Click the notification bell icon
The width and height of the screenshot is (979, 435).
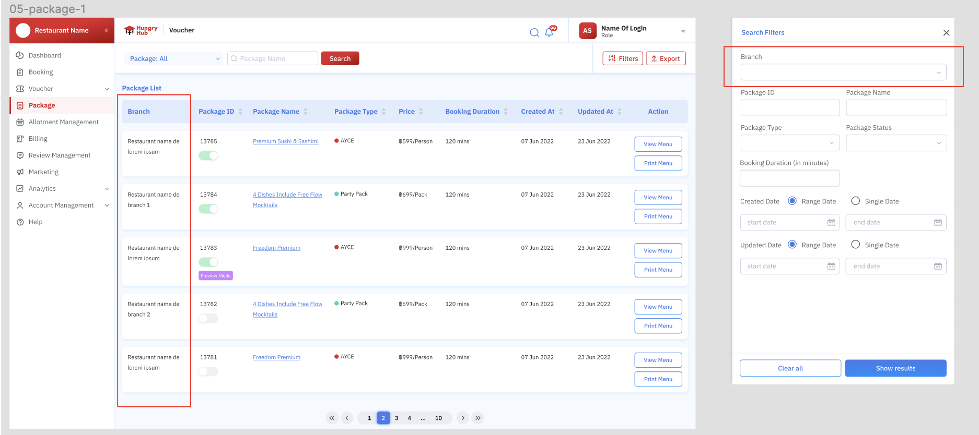click(x=549, y=32)
